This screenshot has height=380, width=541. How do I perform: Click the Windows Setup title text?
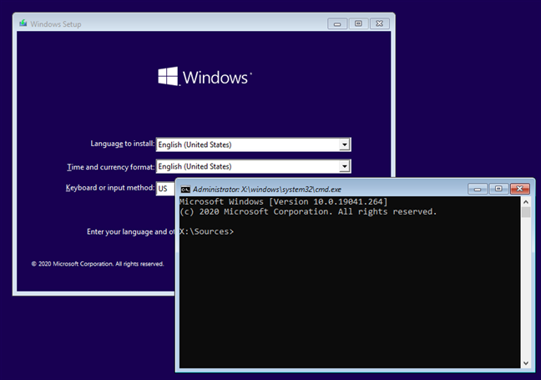(x=56, y=24)
